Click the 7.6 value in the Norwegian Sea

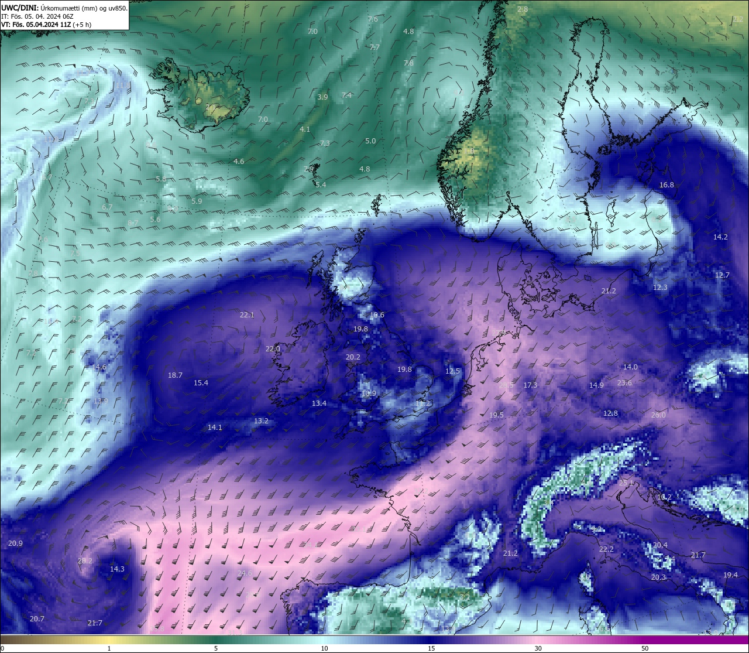pyautogui.click(x=373, y=19)
